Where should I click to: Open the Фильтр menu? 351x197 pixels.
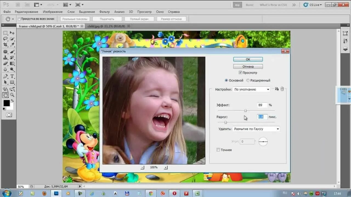[x=104, y=12]
